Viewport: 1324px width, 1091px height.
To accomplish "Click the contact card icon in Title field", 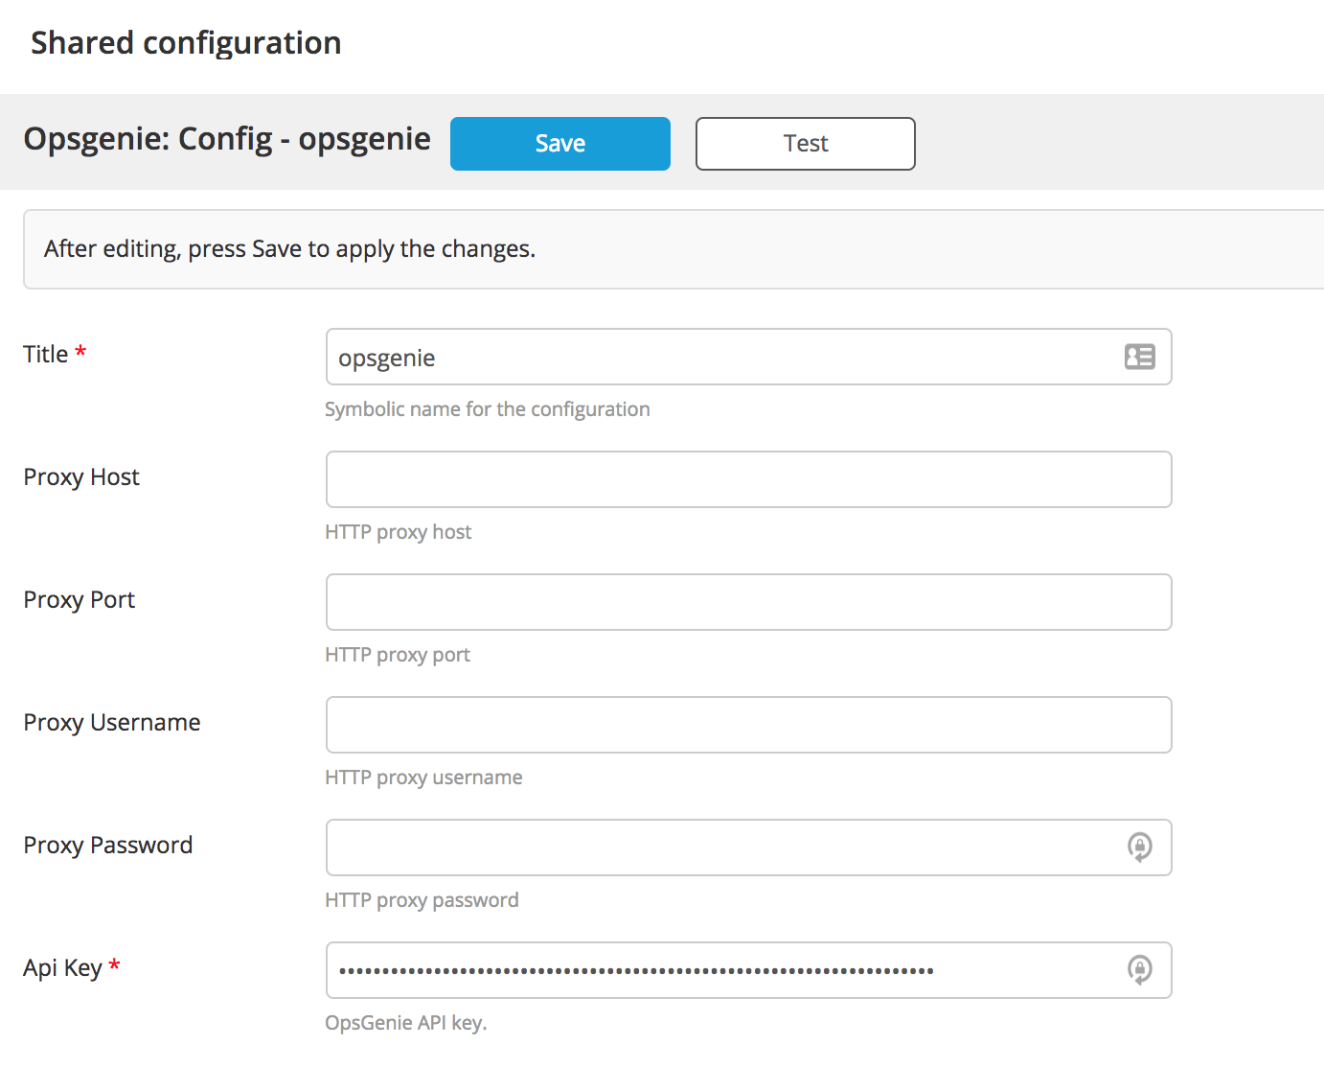I will (1139, 357).
